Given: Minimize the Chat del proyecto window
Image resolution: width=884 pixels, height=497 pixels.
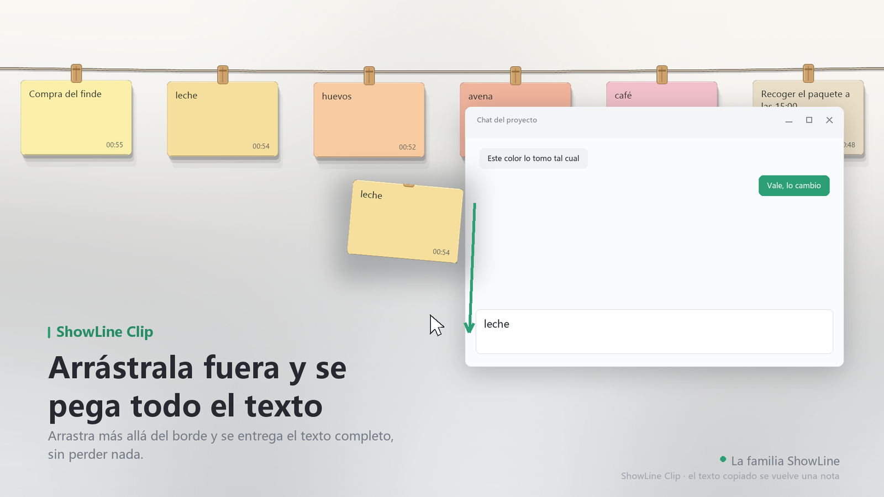Looking at the screenshot, I should (x=789, y=120).
